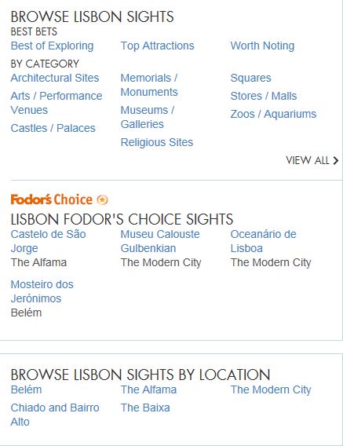Image resolution: width=343 pixels, height=446 pixels.
Task: Open Arts / Performance Venues category
Action: tap(57, 103)
